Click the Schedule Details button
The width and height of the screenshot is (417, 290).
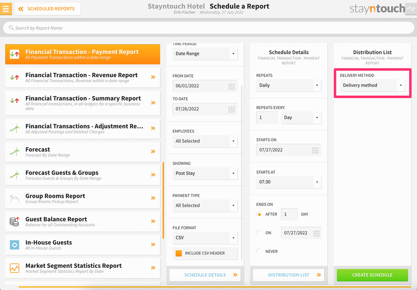pos(205,275)
